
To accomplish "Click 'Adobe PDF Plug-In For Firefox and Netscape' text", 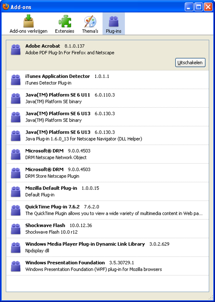I will [x=70, y=53].
